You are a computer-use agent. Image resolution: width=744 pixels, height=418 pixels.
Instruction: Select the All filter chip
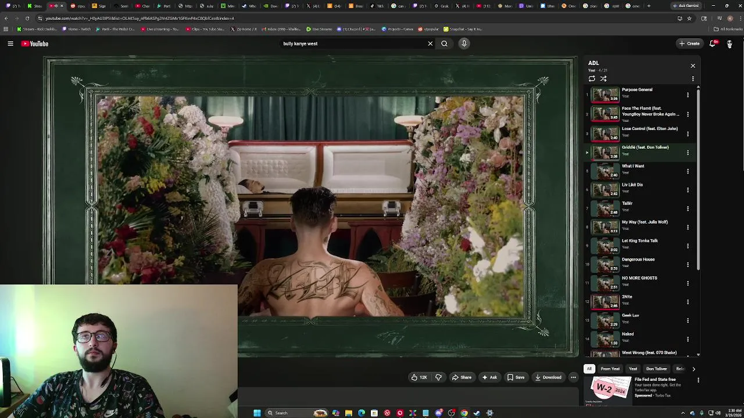click(x=589, y=369)
